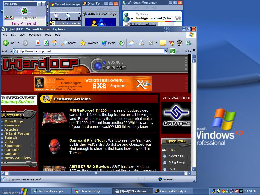
Task: Click the ATI icon in the system tray
Action: [237, 191]
